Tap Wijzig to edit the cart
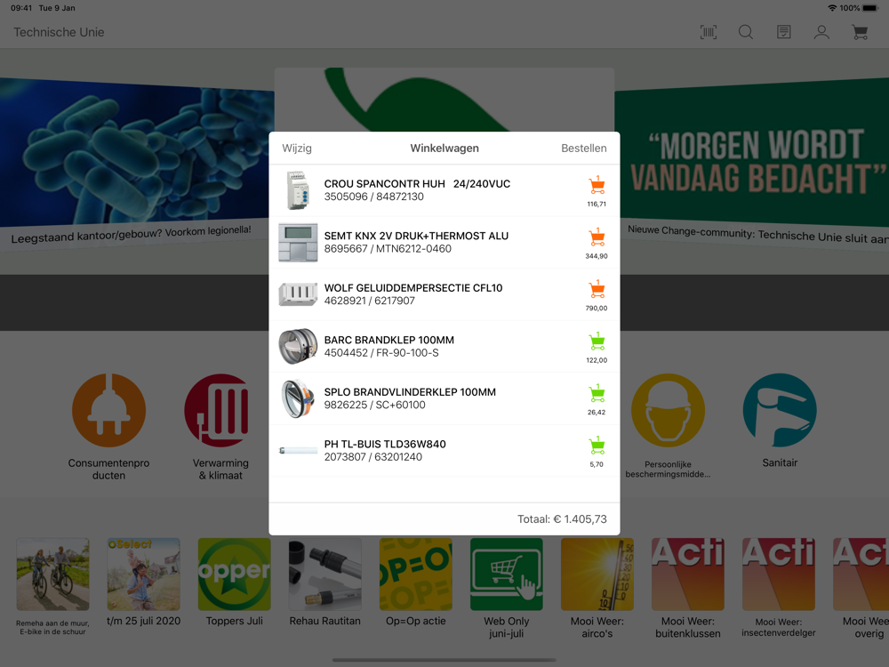 (x=297, y=148)
